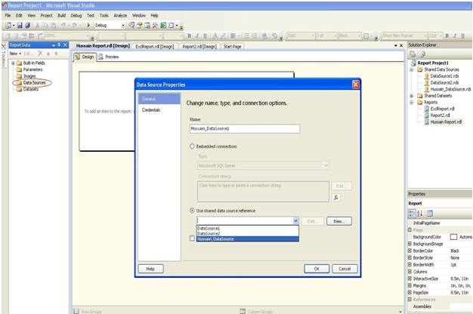This screenshot has width=473, height=314.
Task: Click the Alphabetical sort icon in the Properties panel
Action: (419, 214)
